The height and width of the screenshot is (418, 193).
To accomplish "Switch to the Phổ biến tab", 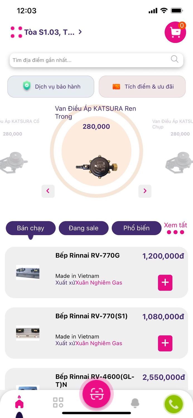I will [136, 228].
